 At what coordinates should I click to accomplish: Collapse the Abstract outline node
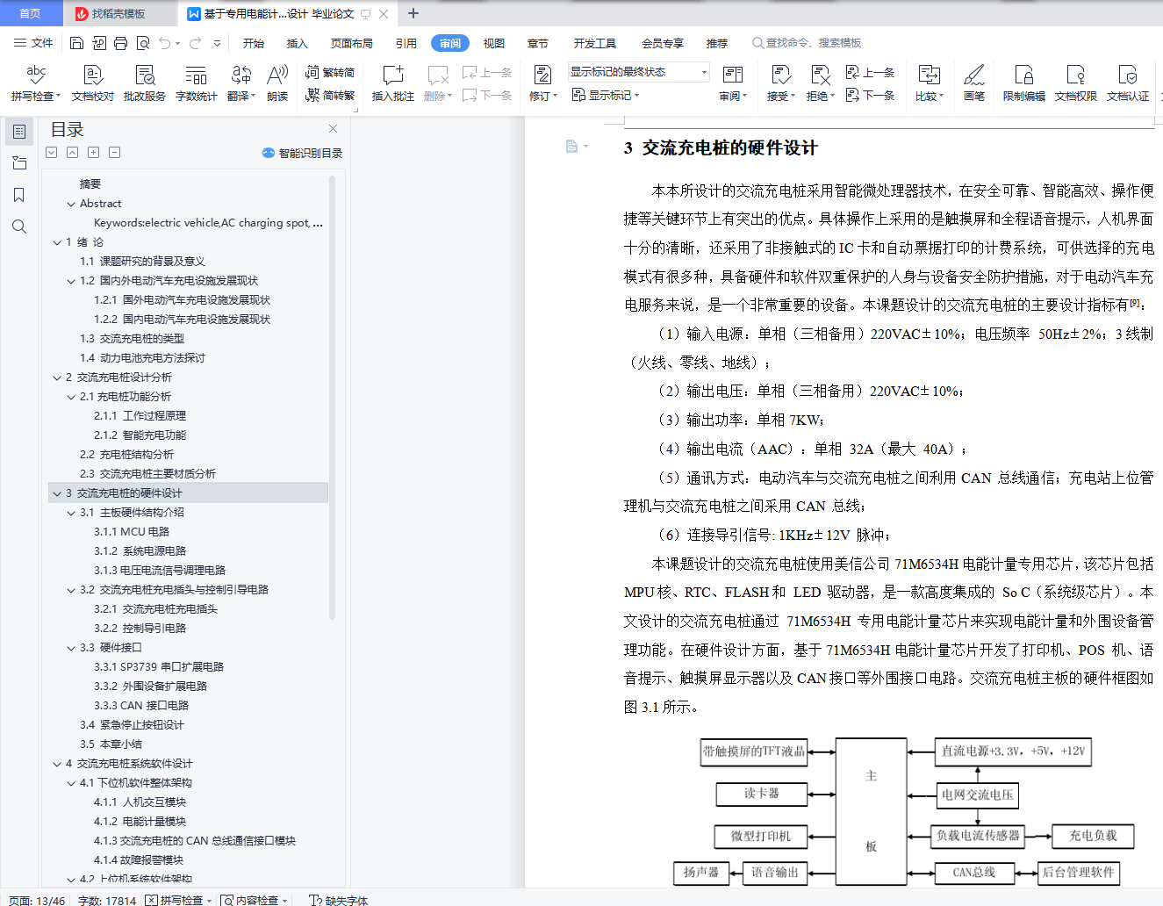[x=71, y=204]
